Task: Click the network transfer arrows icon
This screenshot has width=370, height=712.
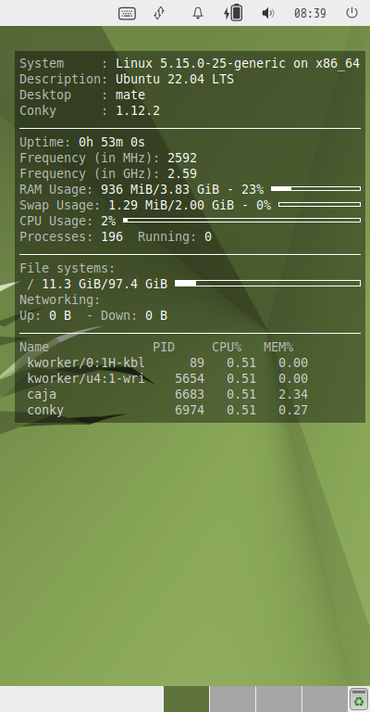Action: (159, 13)
